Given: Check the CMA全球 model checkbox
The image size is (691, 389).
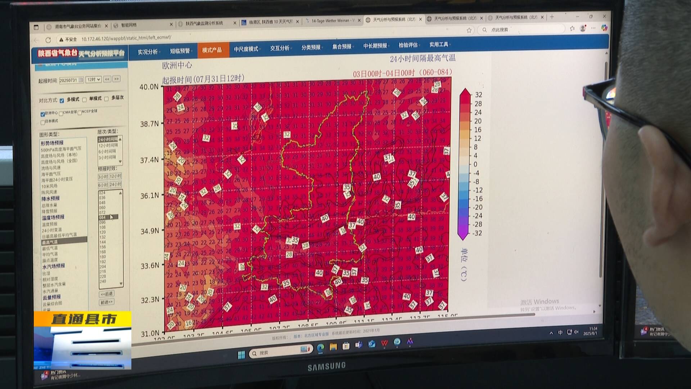Looking at the screenshot, I should (x=61, y=113).
